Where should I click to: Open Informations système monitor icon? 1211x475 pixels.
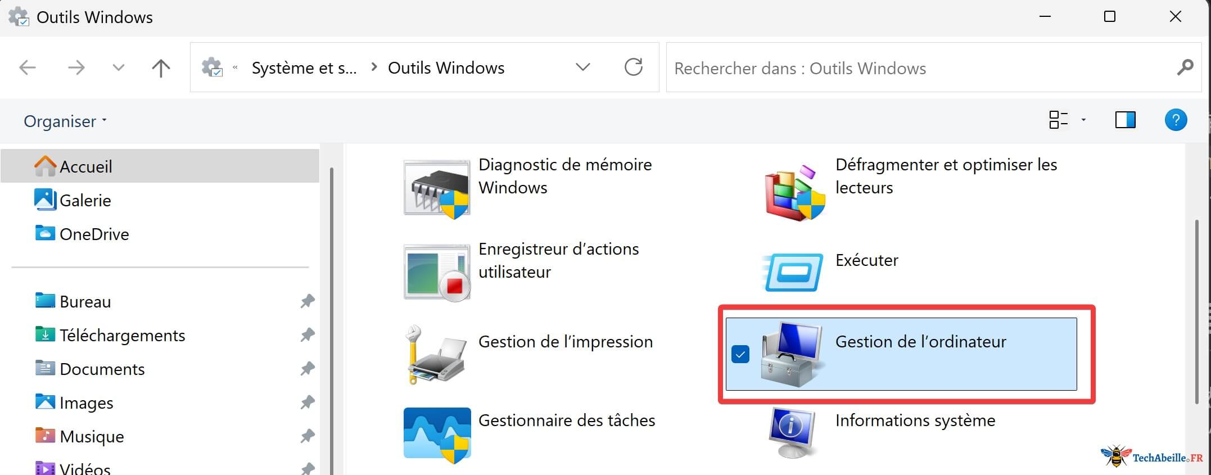792,433
